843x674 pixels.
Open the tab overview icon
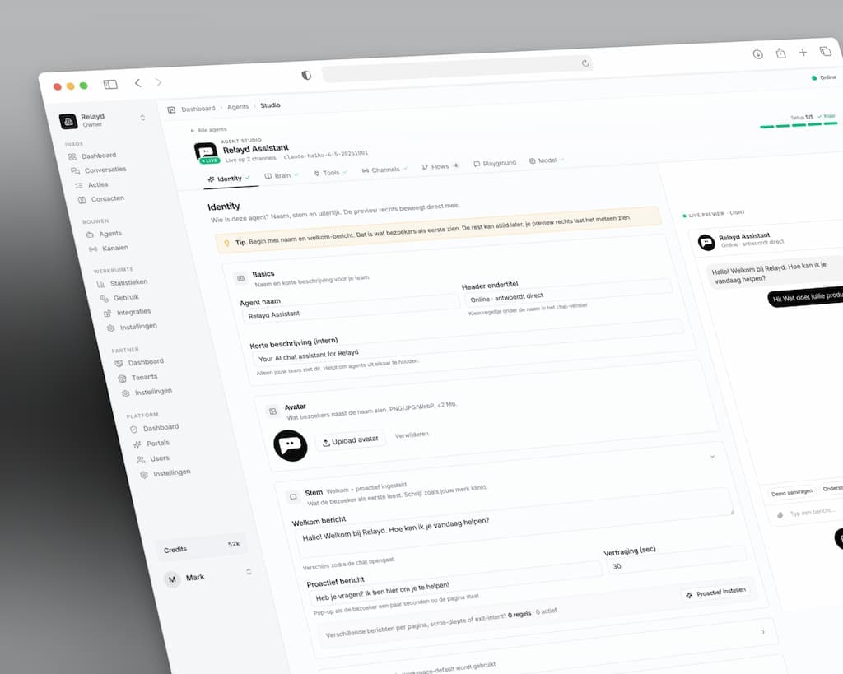click(825, 51)
